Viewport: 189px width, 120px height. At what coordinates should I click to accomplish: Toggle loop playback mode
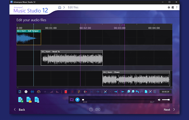(x=72, y=100)
